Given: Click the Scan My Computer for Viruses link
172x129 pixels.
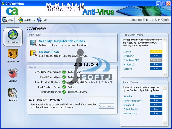Looking at the screenshot, I should click(x=62, y=41).
